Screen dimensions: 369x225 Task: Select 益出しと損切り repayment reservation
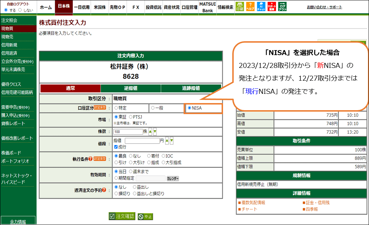point(135,194)
